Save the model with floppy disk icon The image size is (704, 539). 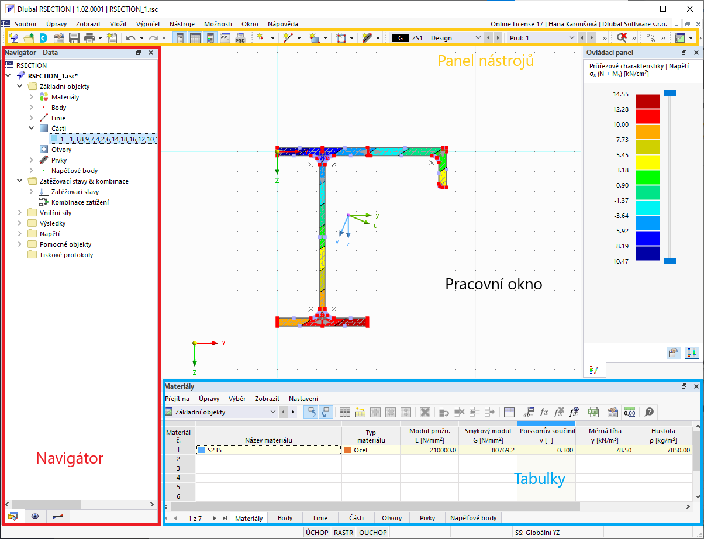click(74, 38)
